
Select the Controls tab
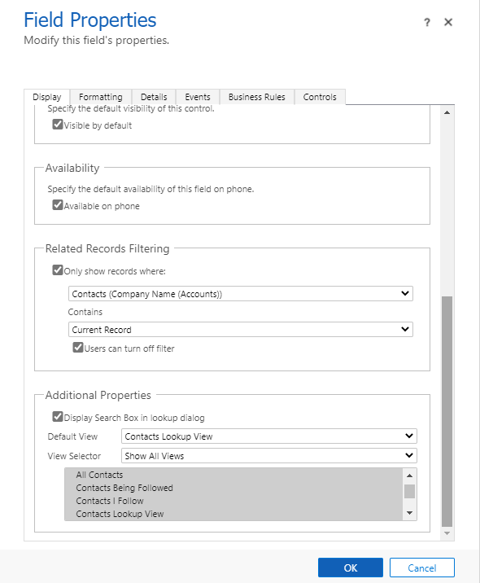[x=320, y=97]
